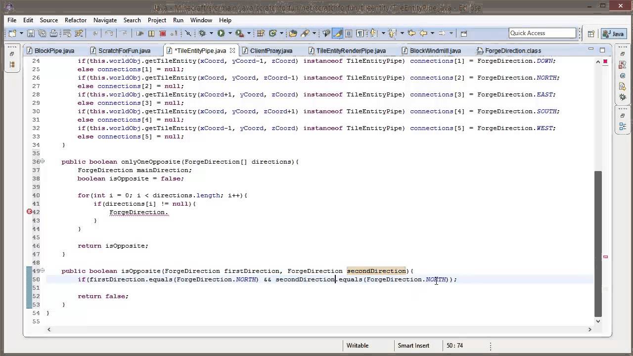Open the Navigate menu
Image resolution: width=633 pixels, height=356 pixels.
105,20
